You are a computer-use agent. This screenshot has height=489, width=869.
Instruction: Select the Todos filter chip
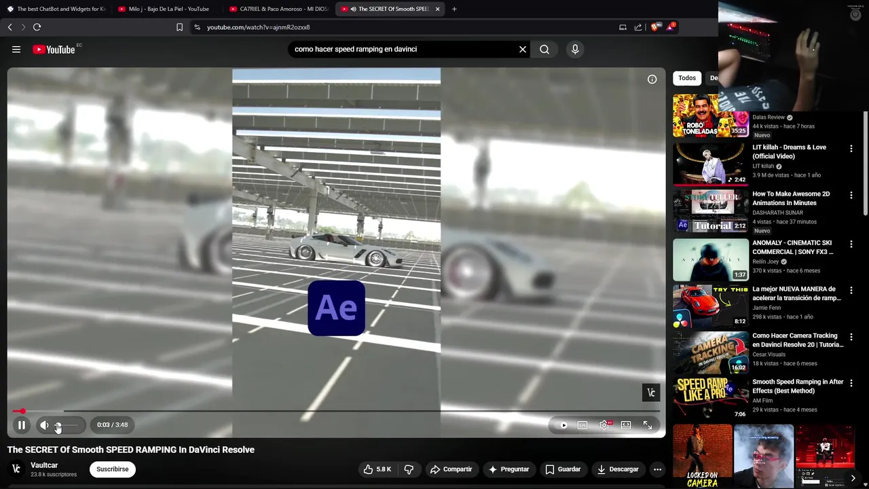pos(687,78)
